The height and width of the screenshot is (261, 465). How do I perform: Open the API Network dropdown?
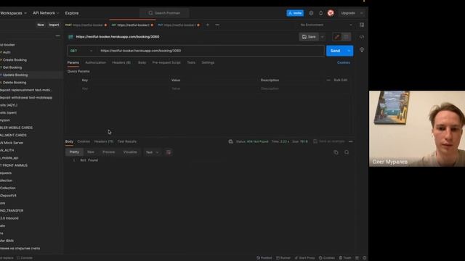[x=46, y=13]
